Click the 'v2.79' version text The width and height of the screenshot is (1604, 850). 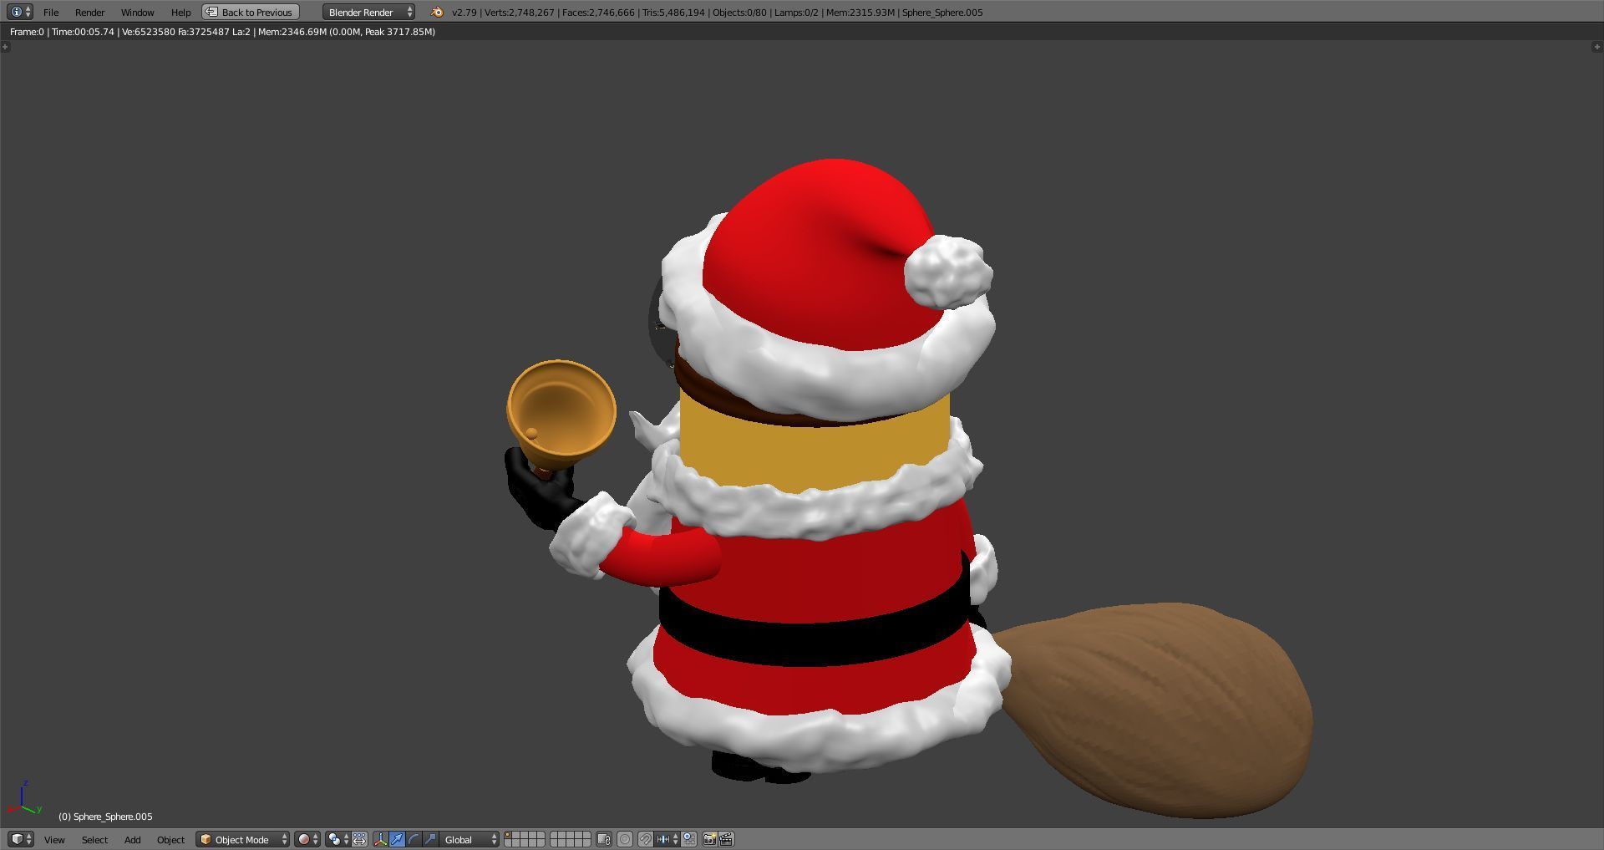464,13
